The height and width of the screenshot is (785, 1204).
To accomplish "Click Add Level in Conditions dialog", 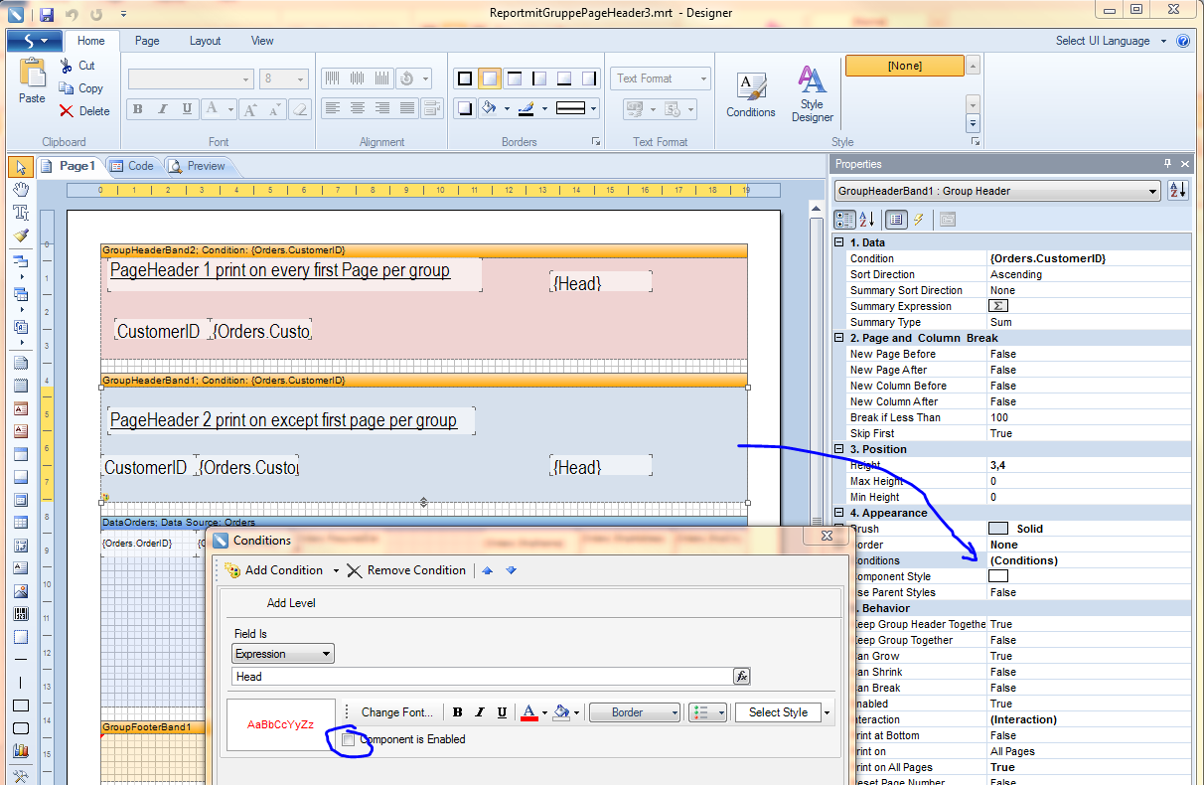I will (291, 603).
